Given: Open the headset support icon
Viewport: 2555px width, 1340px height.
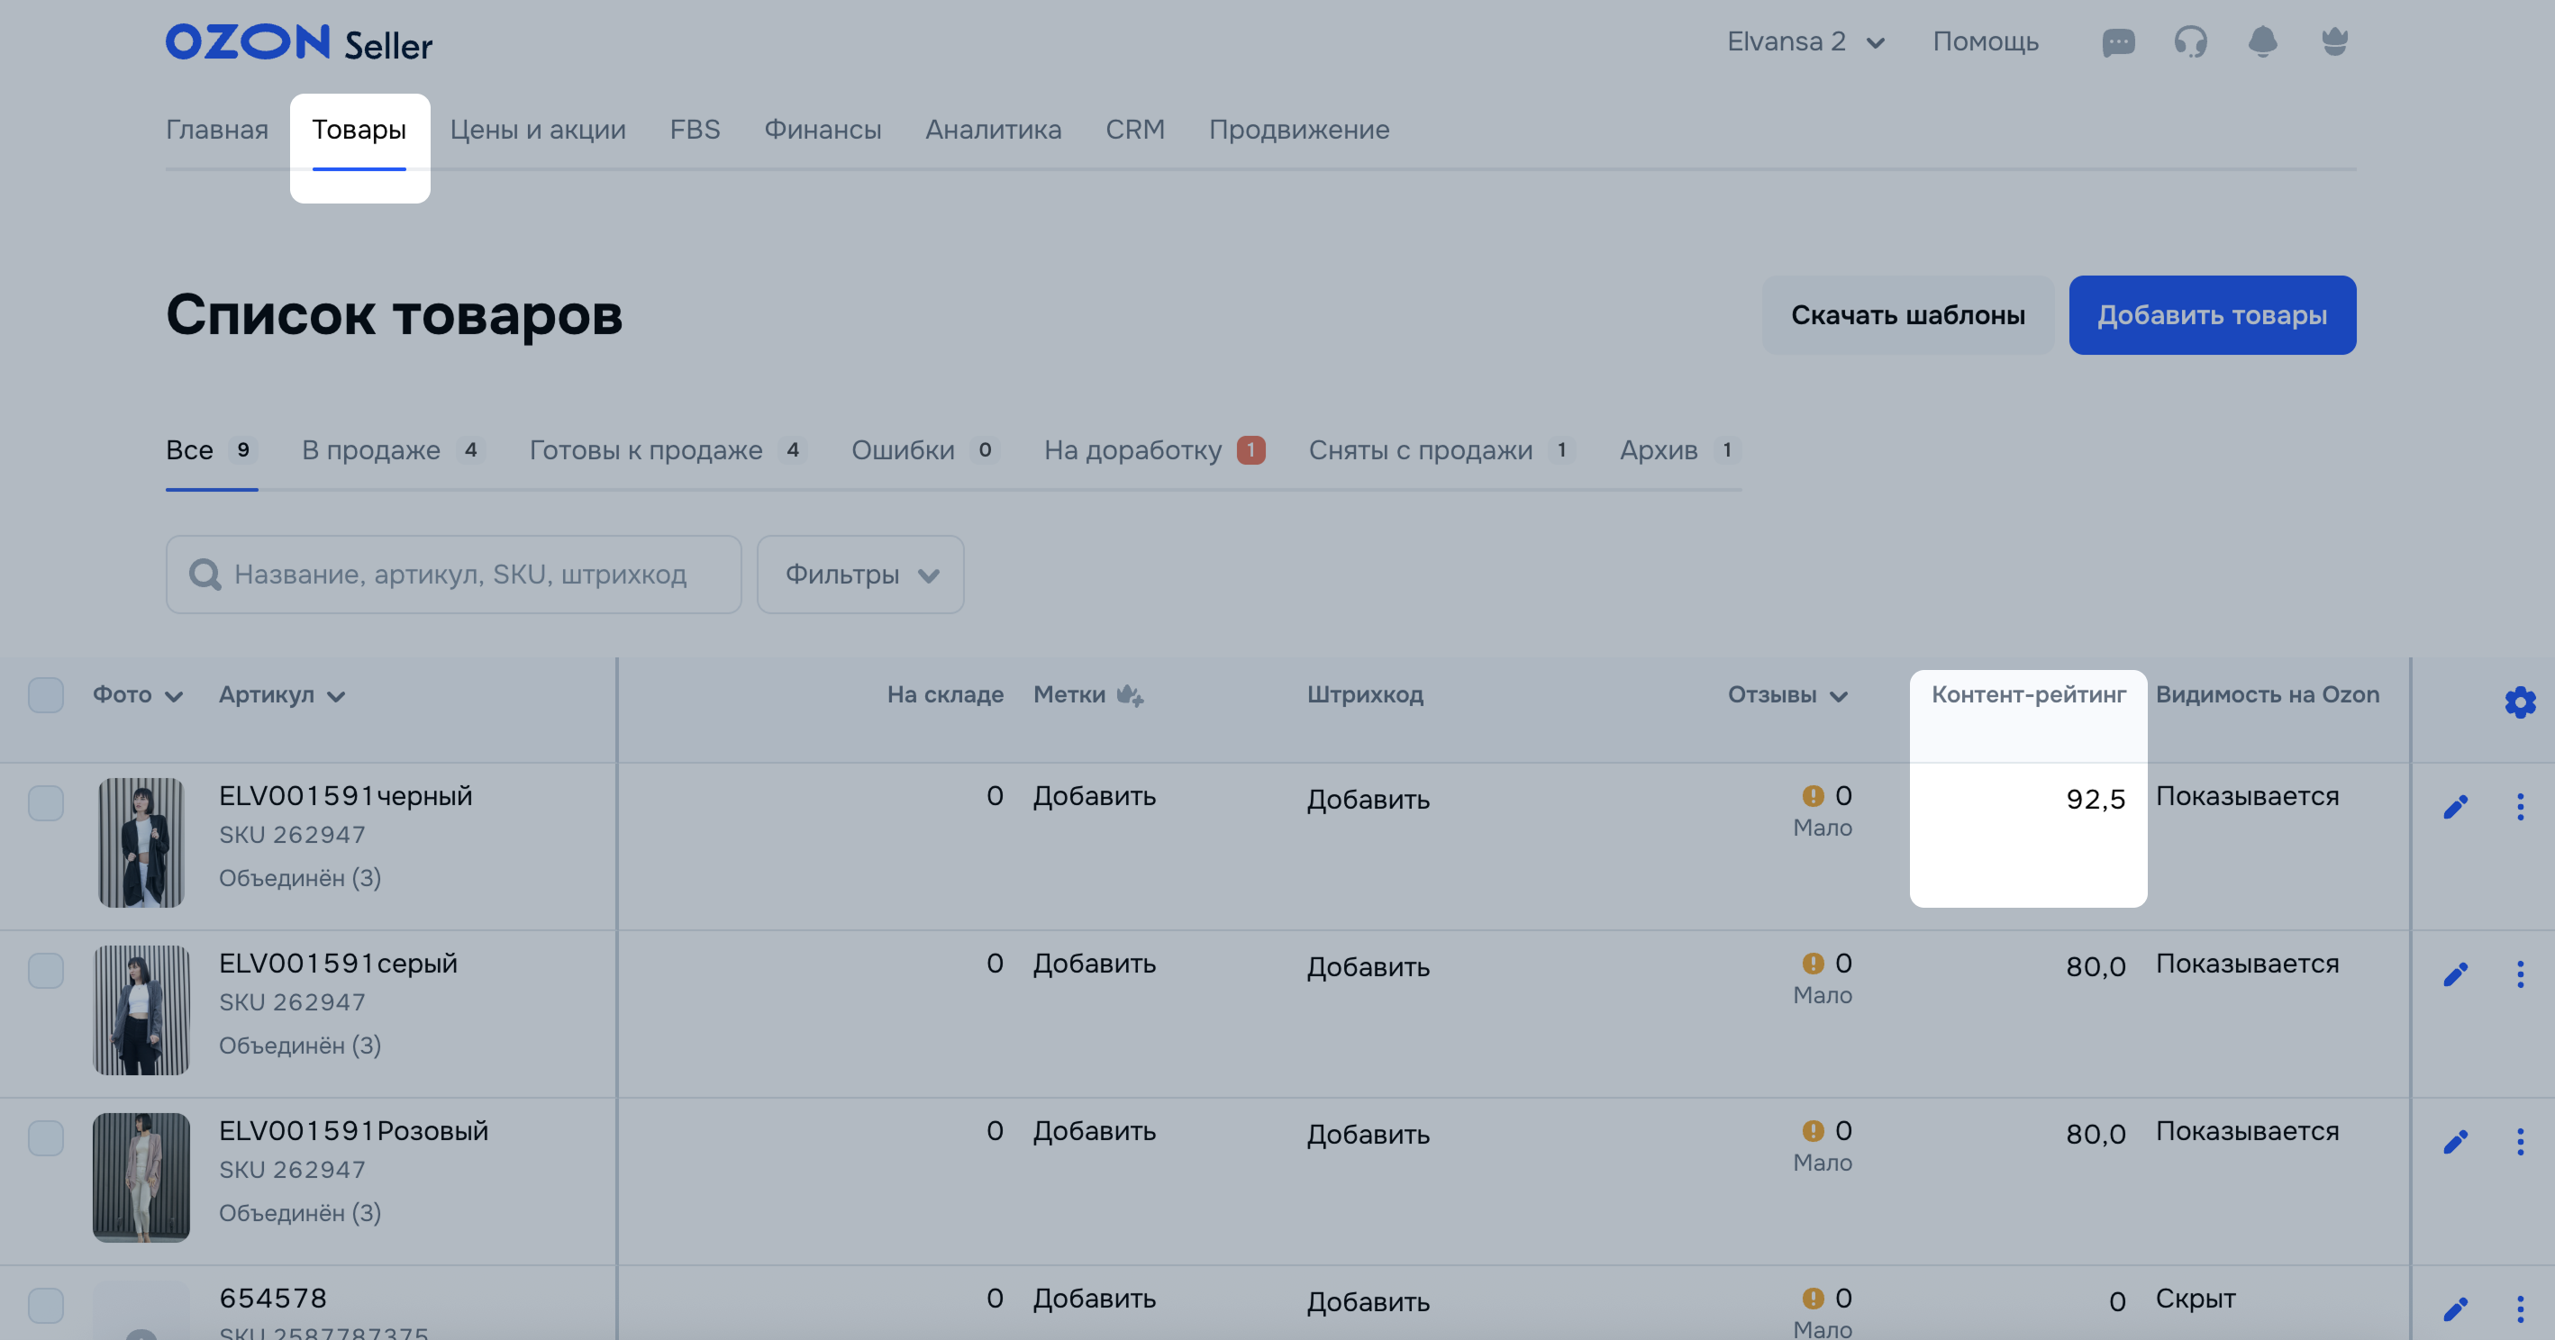Looking at the screenshot, I should coord(2190,42).
